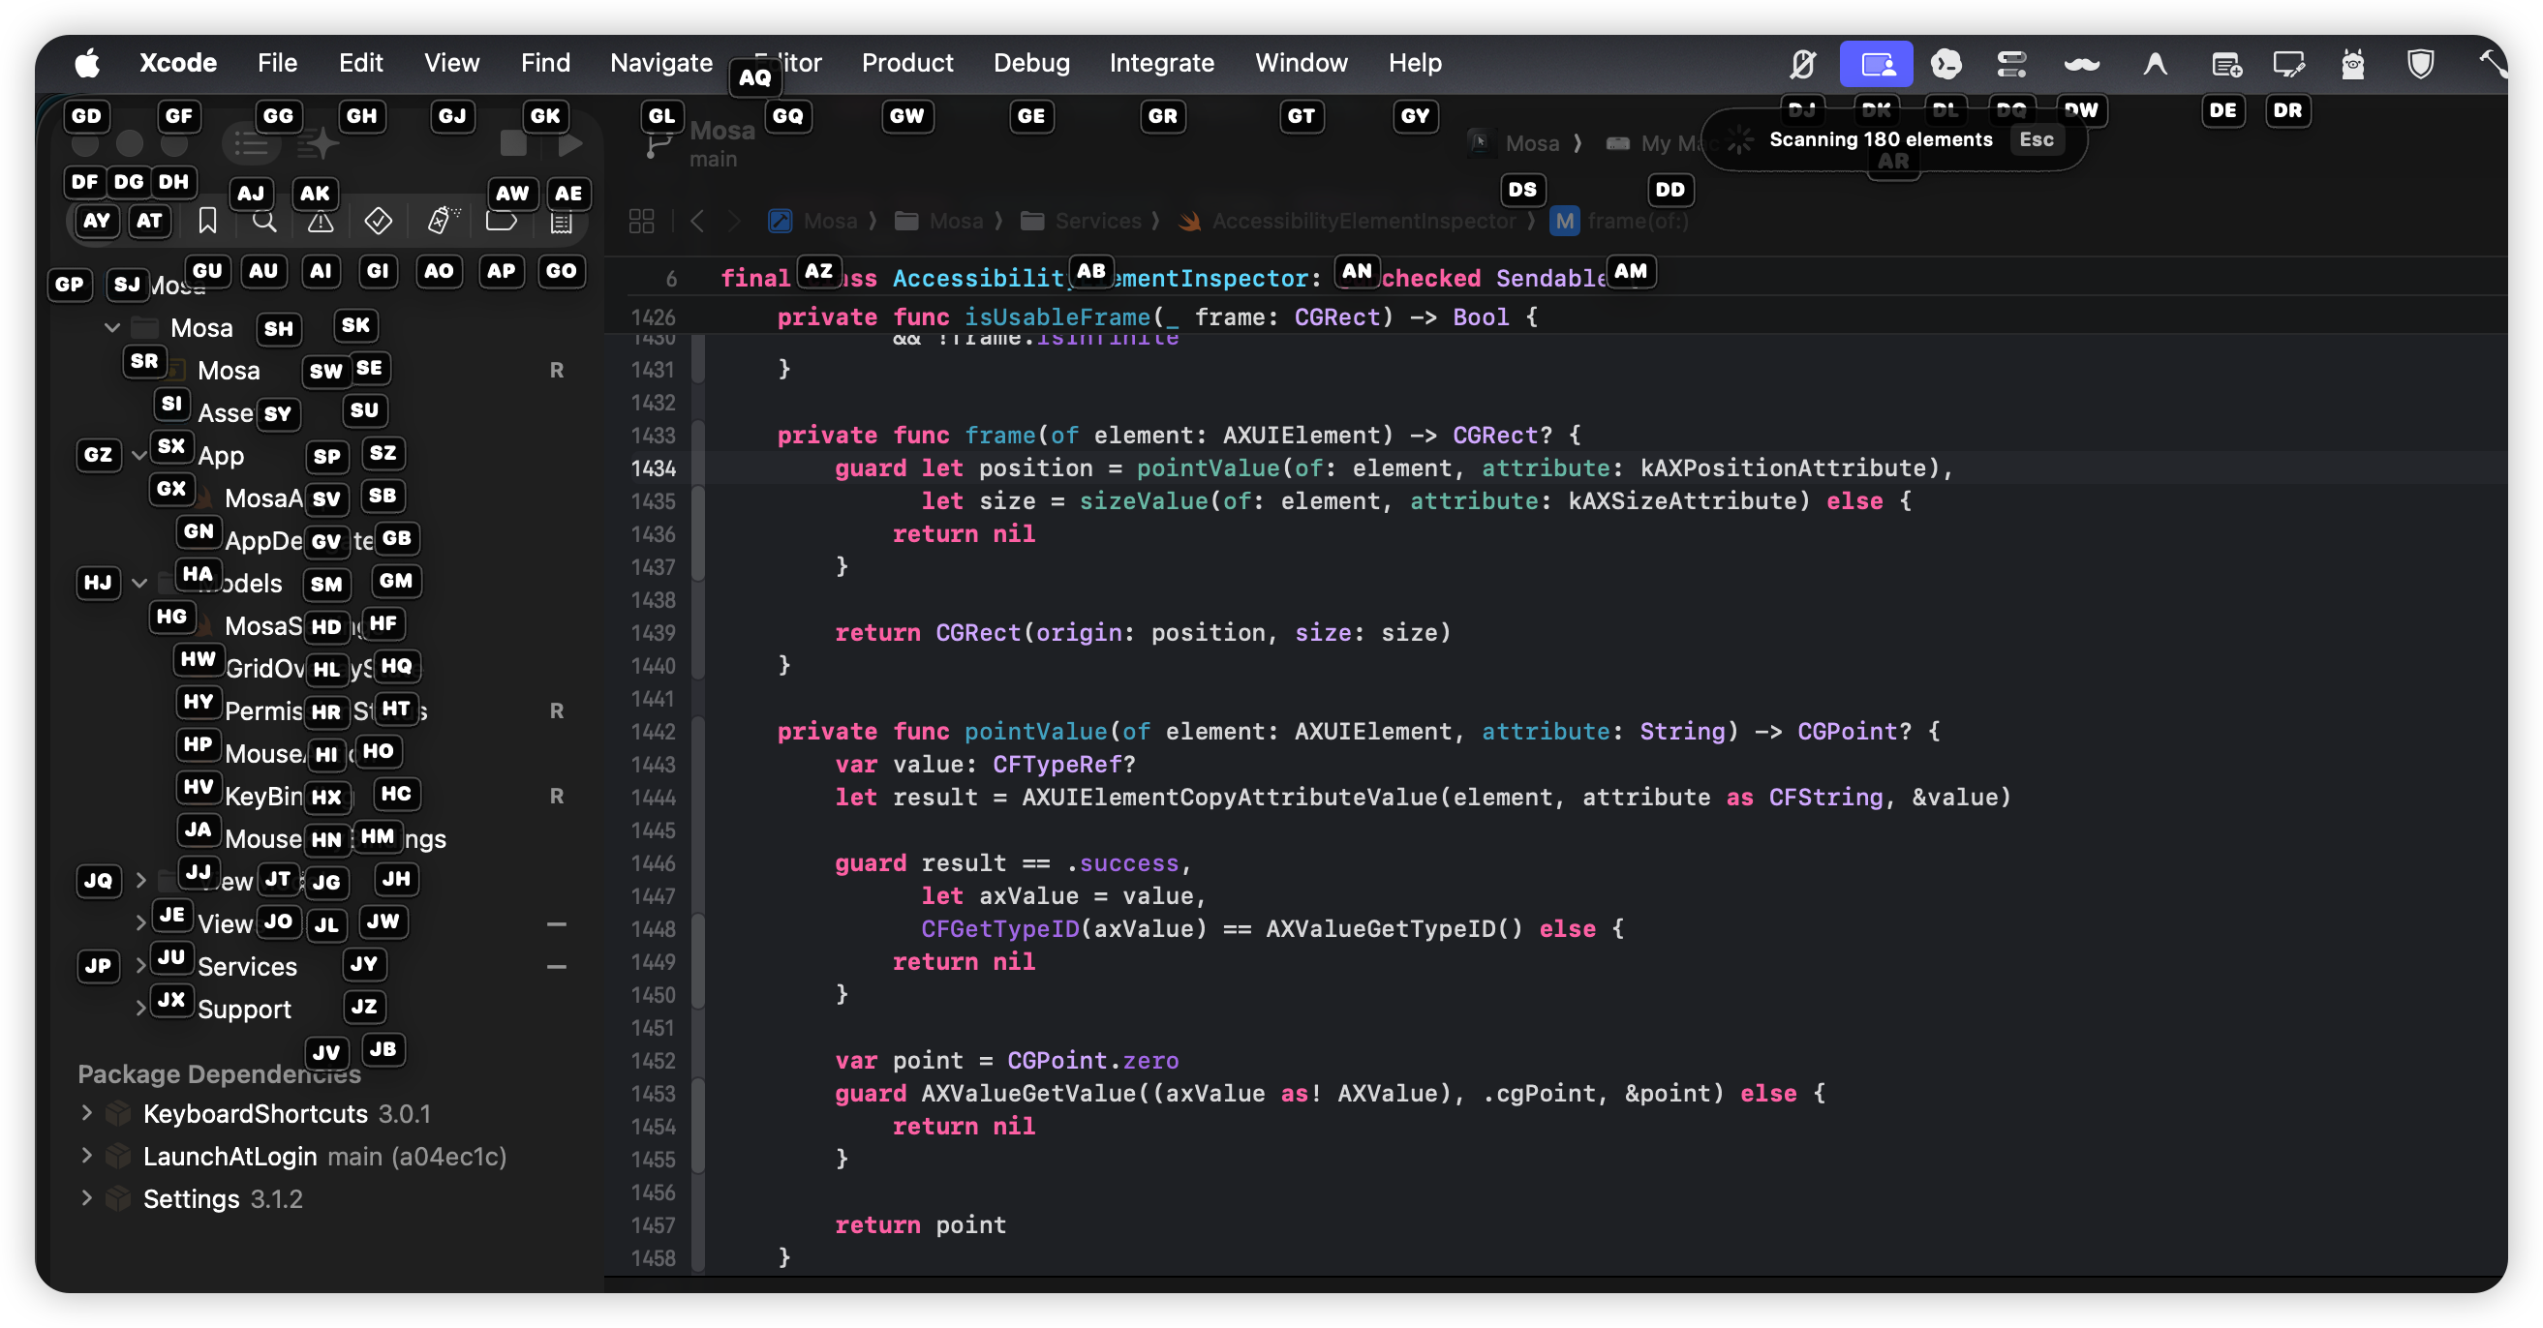Collapse the App group chevron
Screen dimensions: 2543x1328
(139, 455)
